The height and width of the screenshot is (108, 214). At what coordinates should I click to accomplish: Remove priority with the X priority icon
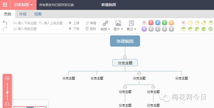point(144,23)
